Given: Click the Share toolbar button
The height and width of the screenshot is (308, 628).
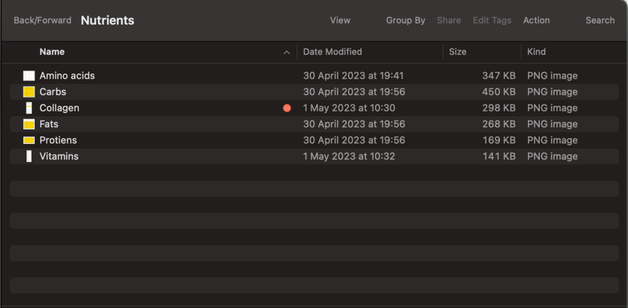Looking at the screenshot, I should pyautogui.click(x=449, y=21).
